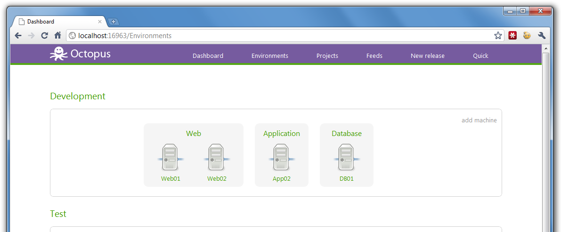This screenshot has height=232, width=561.
Task: Click the Test environment heading
Action: (x=58, y=214)
